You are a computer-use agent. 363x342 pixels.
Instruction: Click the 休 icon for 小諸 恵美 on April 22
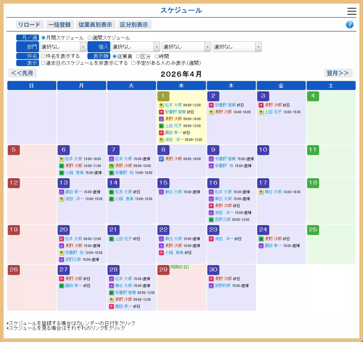(x=161, y=253)
